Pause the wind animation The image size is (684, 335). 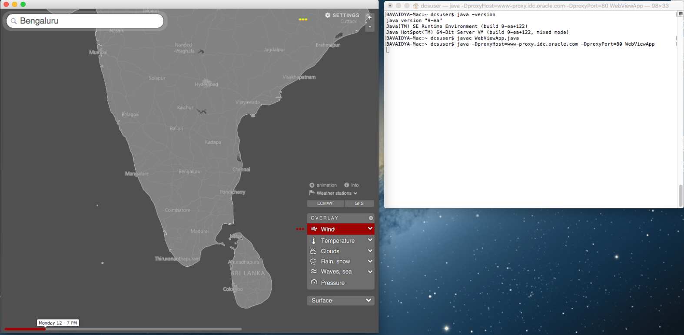312,185
